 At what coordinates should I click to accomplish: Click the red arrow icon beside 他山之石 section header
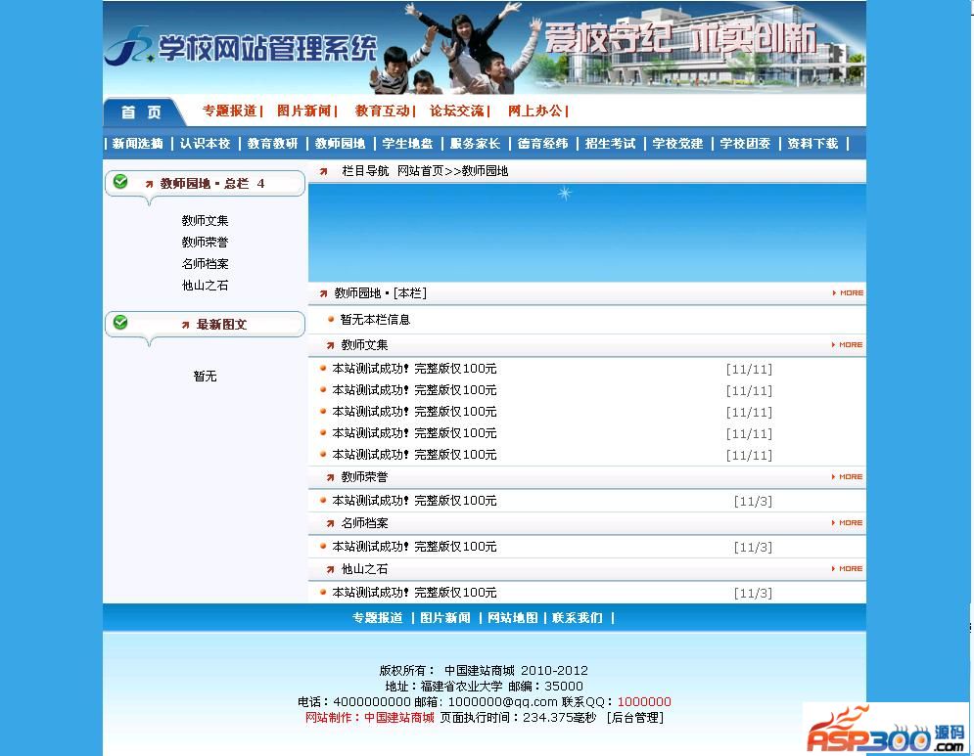pos(331,570)
